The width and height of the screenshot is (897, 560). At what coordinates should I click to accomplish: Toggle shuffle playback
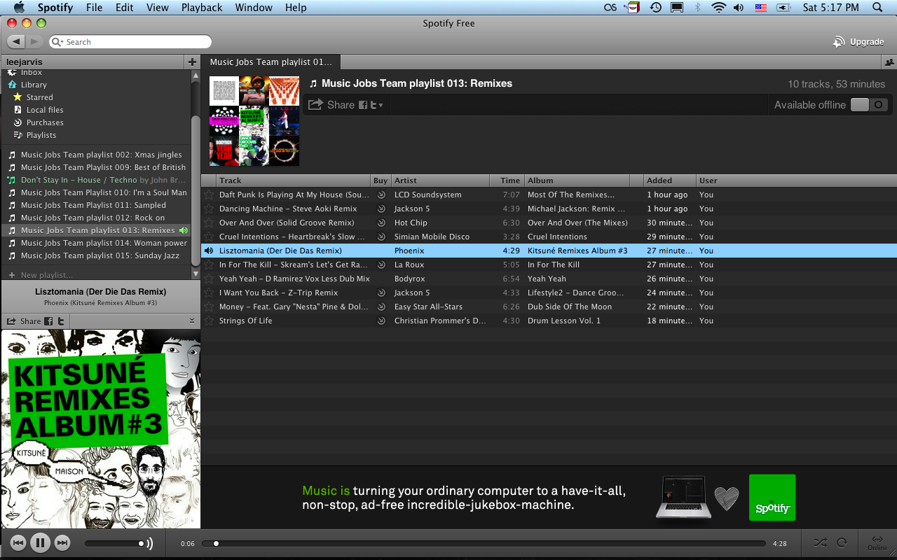[x=821, y=542]
